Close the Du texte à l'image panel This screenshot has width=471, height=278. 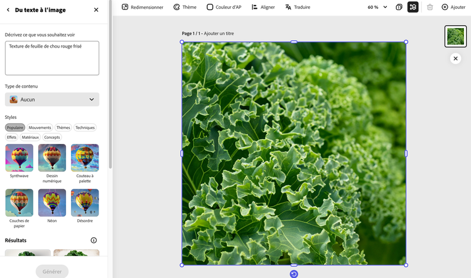click(x=96, y=10)
